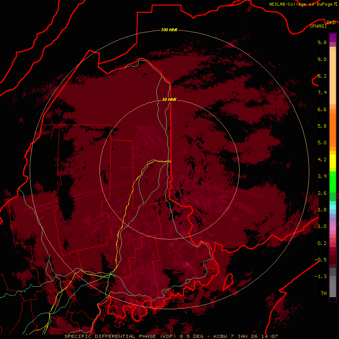Select the 1.8 value on the scale
Image resolution: width=339 pixels, height=339 pixels.
tap(322, 210)
